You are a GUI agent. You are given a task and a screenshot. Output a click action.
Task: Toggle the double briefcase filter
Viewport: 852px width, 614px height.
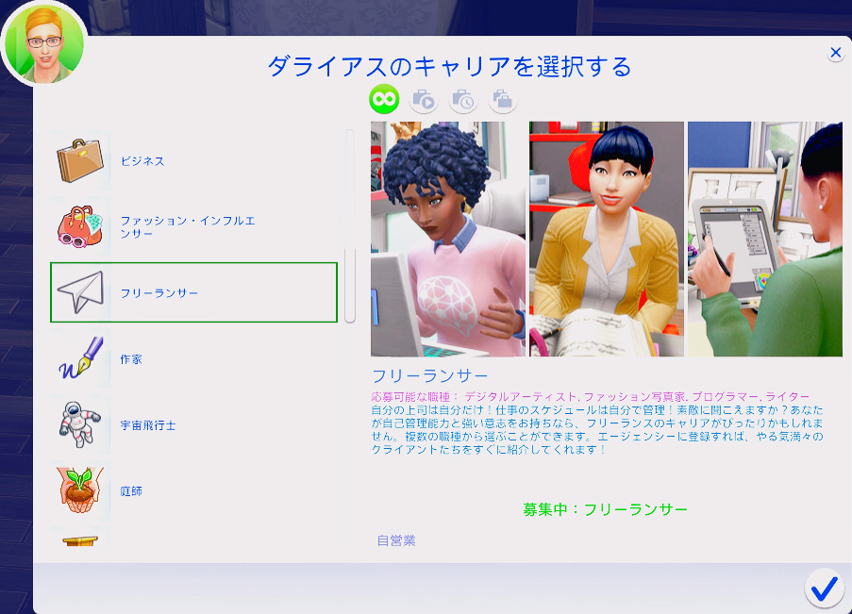502,98
